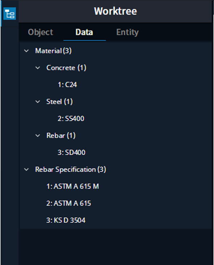Collapse the Rebar Specification (3) group
This screenshot has height=265, width=214.
pyautogui.click(x=26, y=169)
